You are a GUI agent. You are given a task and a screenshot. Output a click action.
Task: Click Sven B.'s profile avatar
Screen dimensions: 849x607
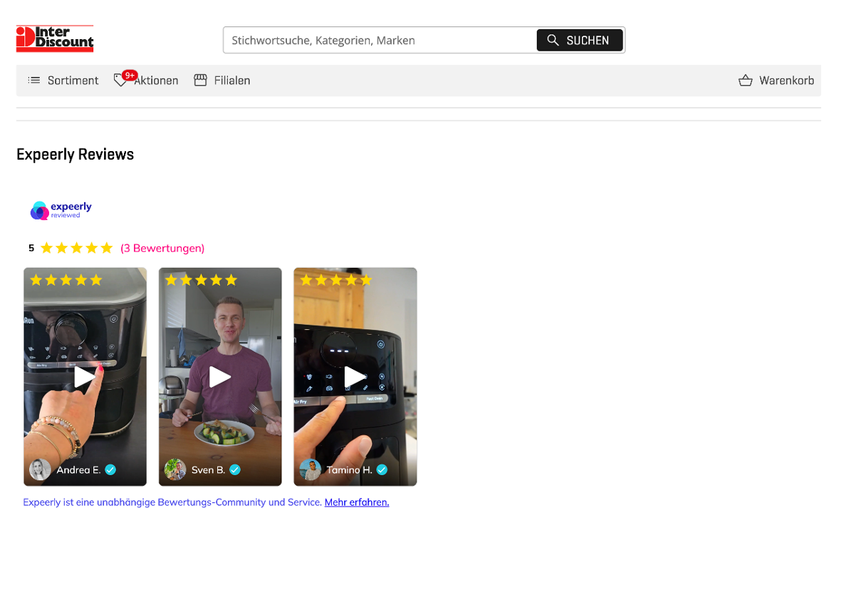(x=175, y=469)
